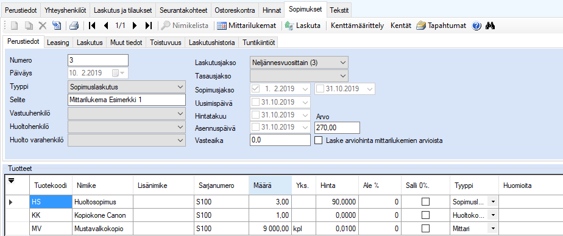
Task: Switch to Yhteyshenkilöt tab
Action: coord(65,10)
